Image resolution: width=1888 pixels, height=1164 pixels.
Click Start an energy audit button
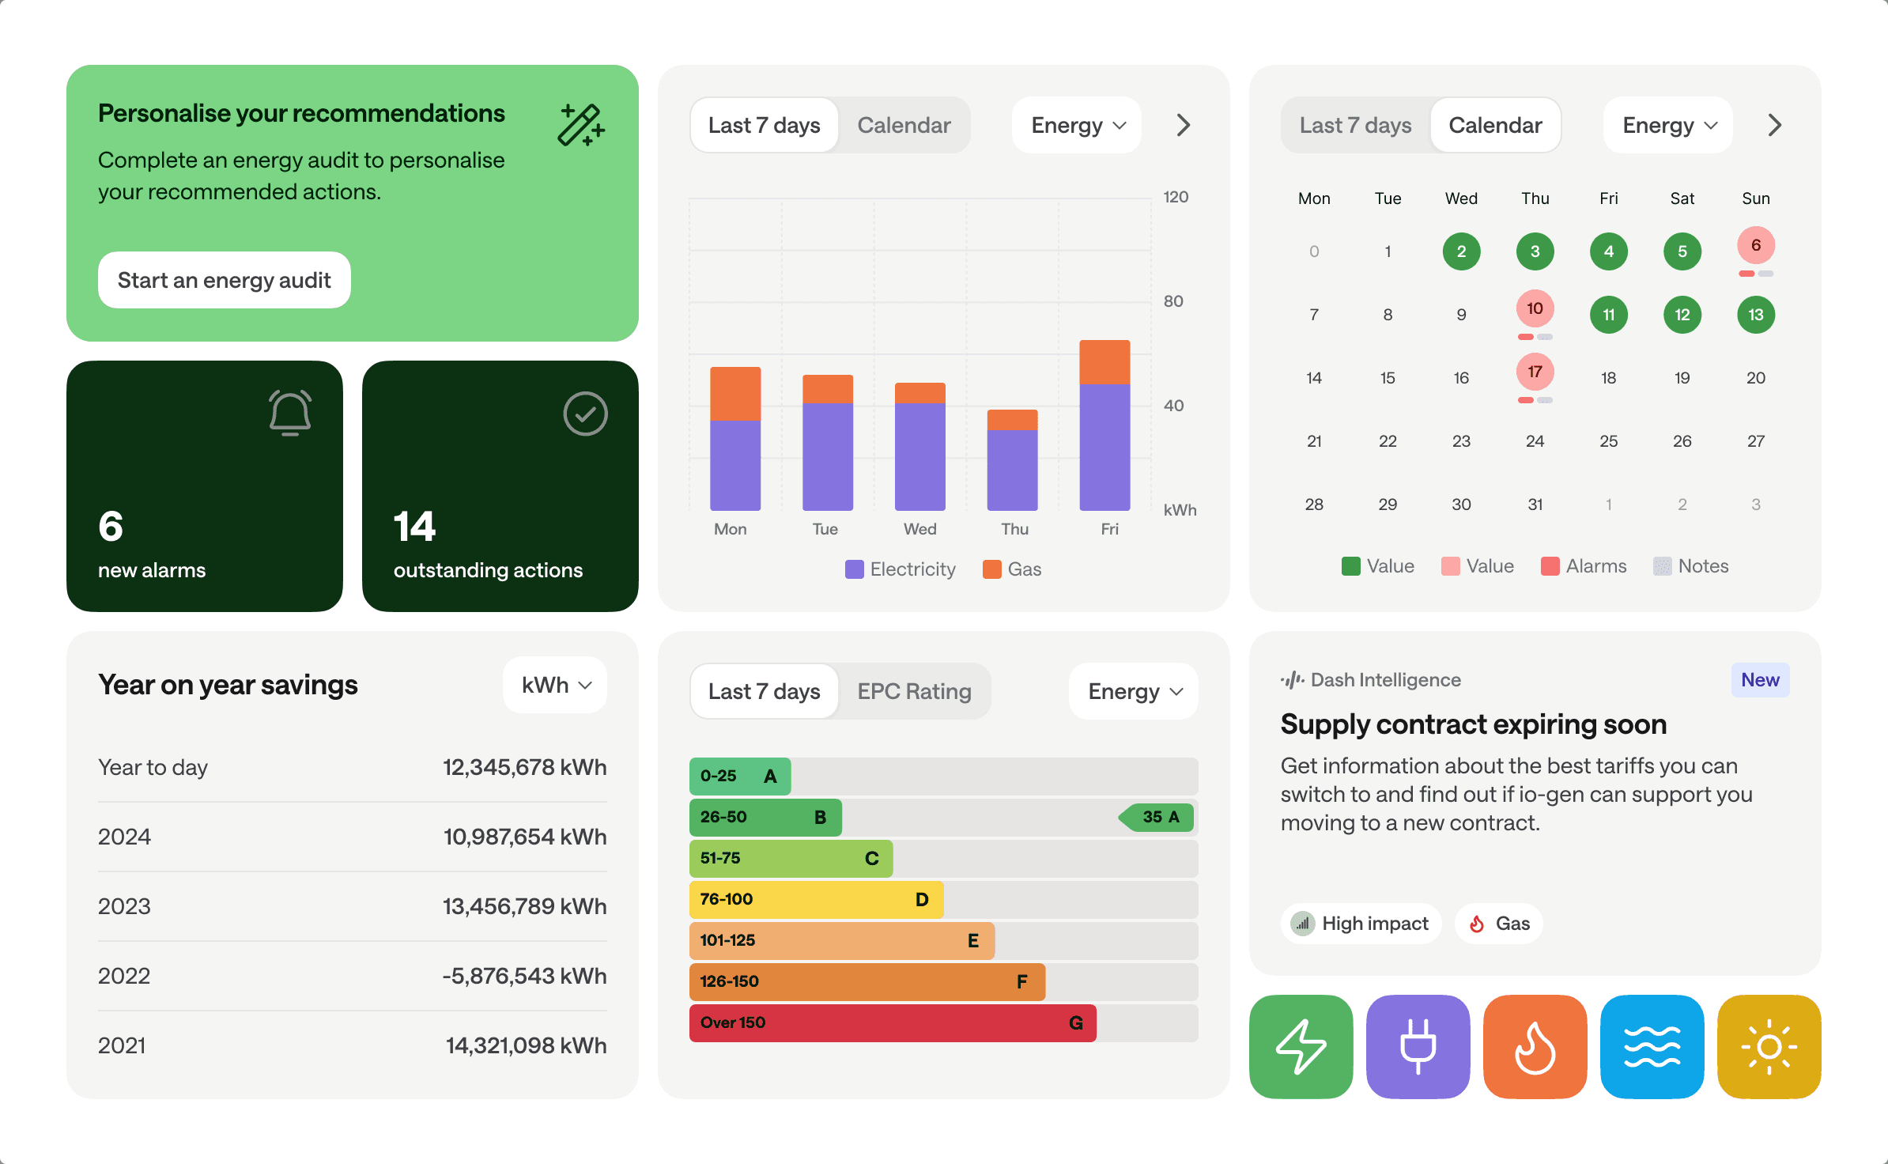[x=224, y=280]
